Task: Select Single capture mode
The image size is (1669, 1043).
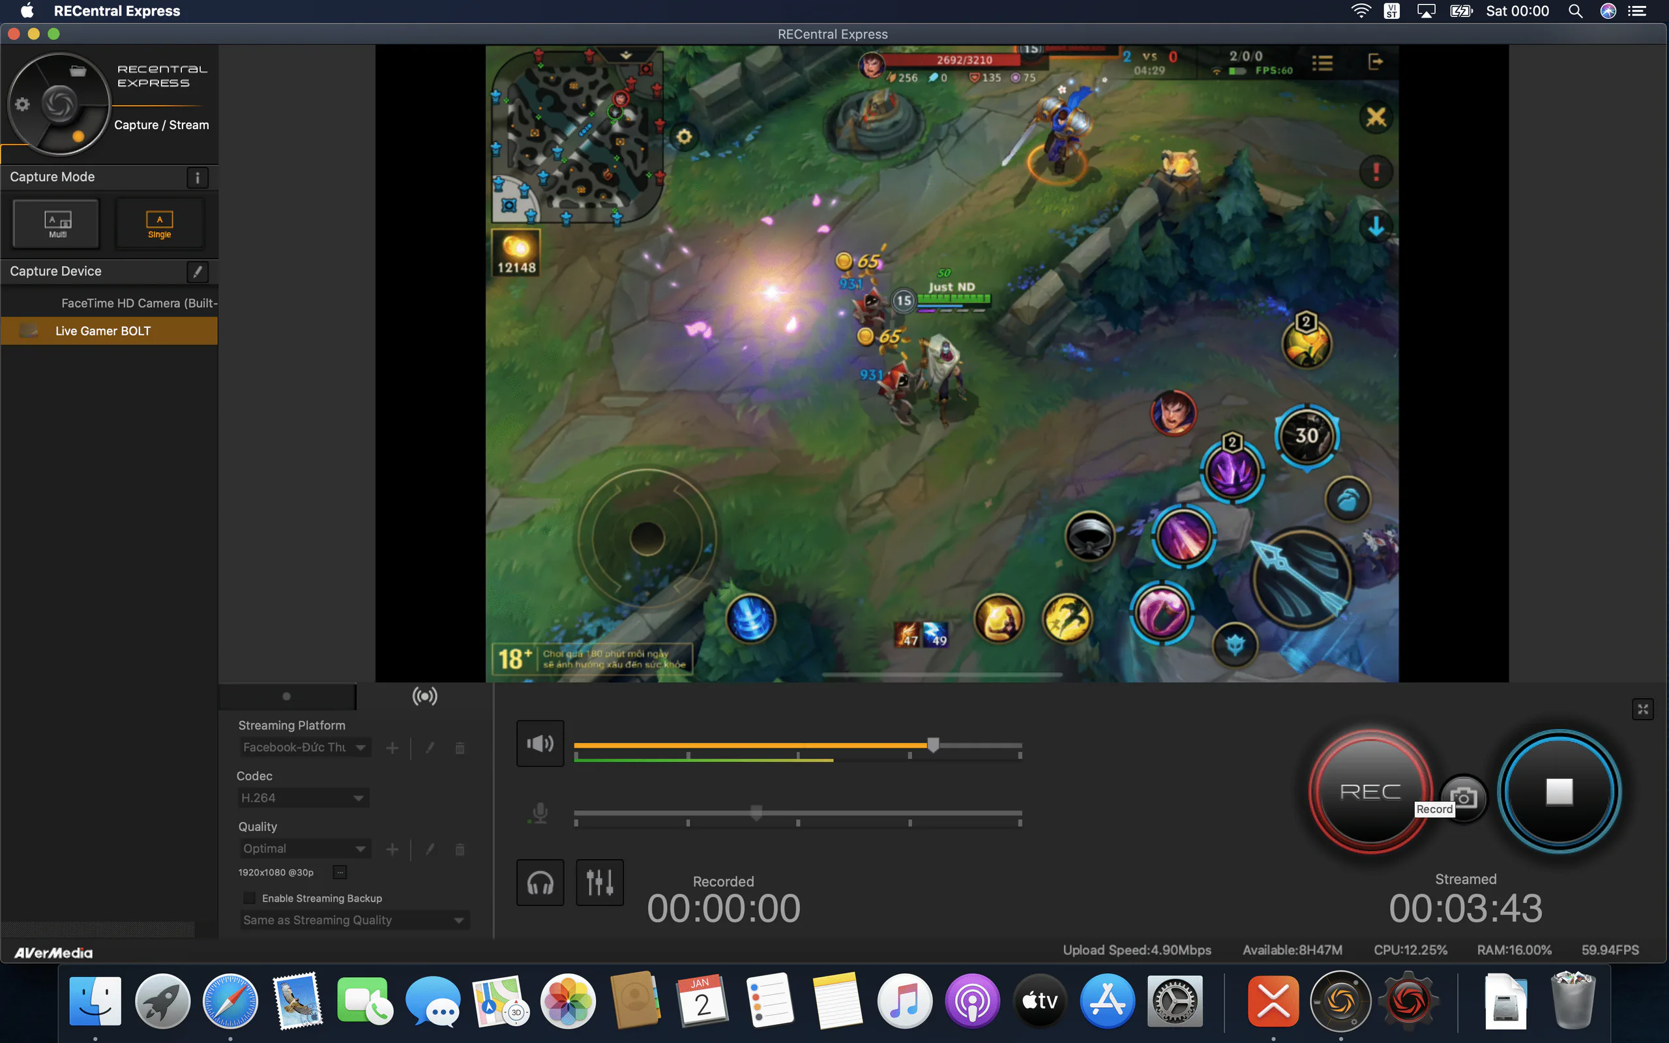Action: tap(159, 223)
